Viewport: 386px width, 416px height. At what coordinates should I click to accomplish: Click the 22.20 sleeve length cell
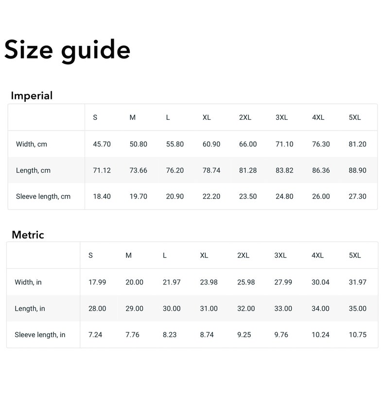(211, 196)
